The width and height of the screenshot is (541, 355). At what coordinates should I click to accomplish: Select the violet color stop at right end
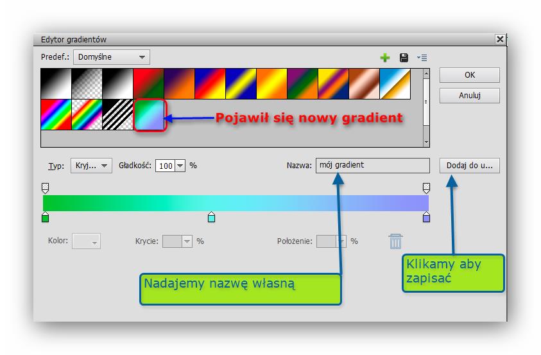[x=427, y=218]
